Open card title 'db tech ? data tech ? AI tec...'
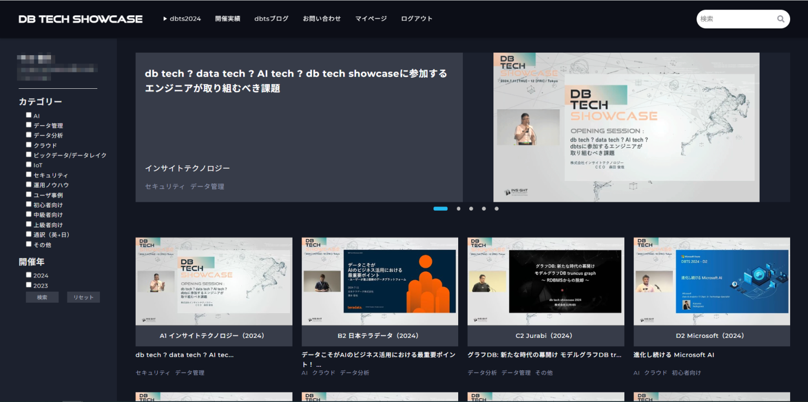The height and width of the screenshot is (402, 808). (185, 355)
